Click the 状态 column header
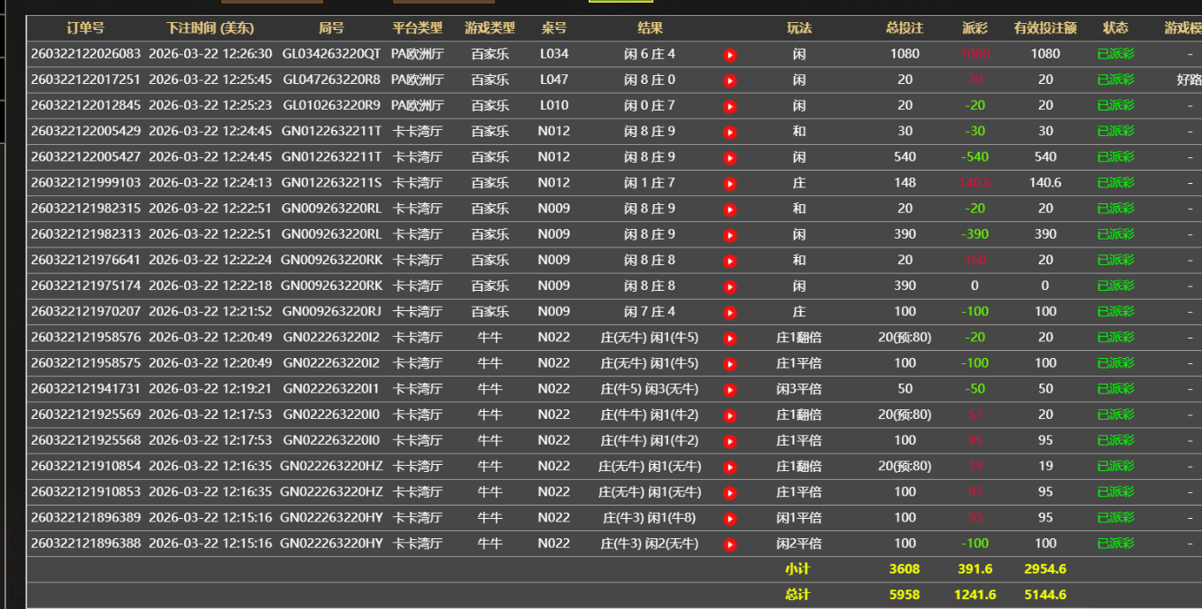 [x=1115, y=27]
